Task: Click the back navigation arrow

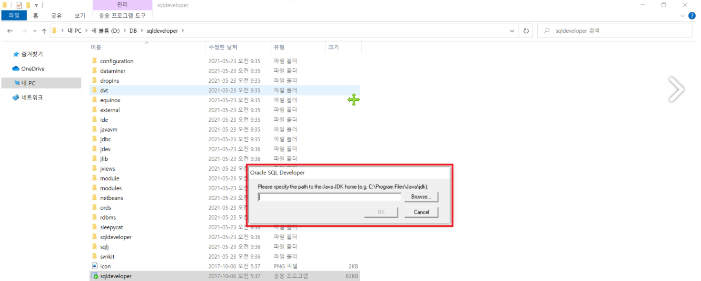Action: pyautogui.click(x=10, y=30)
